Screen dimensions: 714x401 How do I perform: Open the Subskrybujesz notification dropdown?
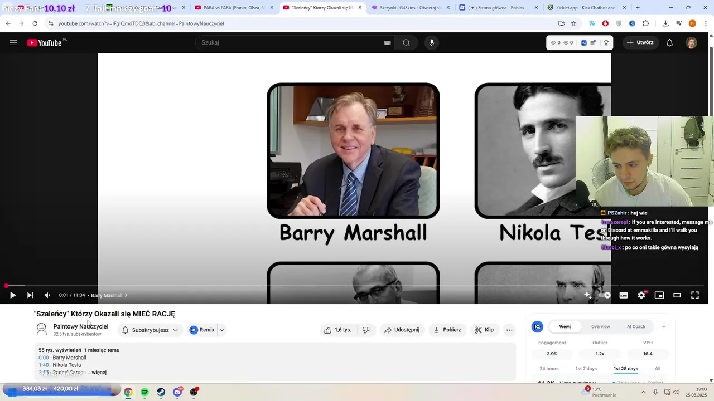pos(150,330)
